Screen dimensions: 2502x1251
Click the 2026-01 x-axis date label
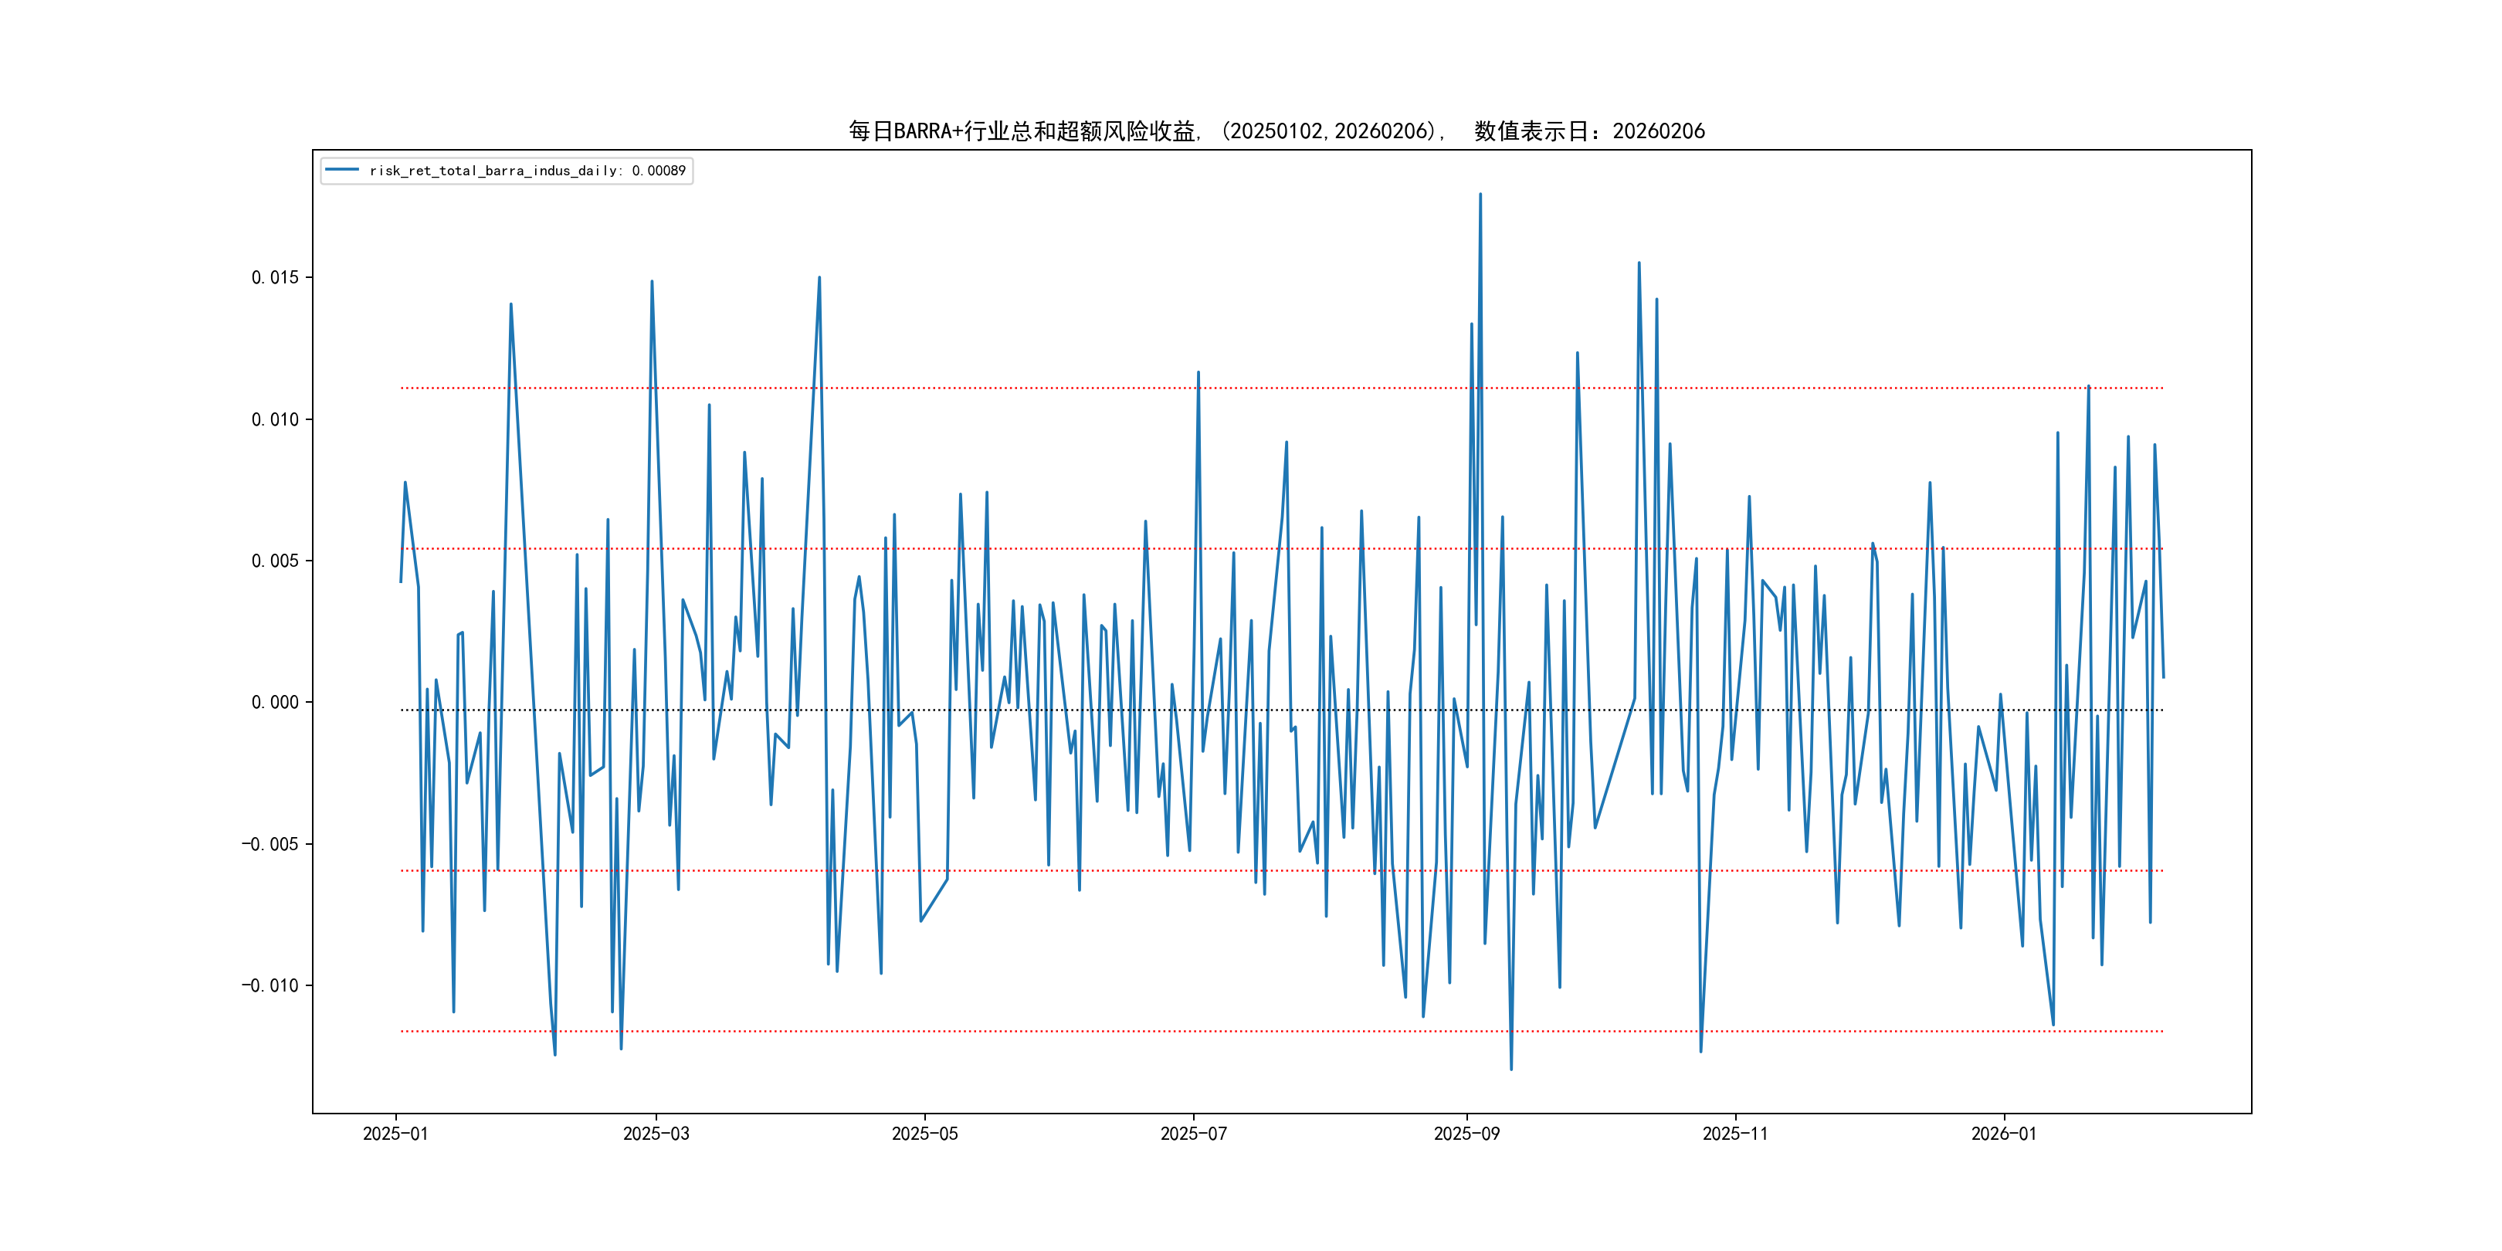click(x=2004, y=1134)
